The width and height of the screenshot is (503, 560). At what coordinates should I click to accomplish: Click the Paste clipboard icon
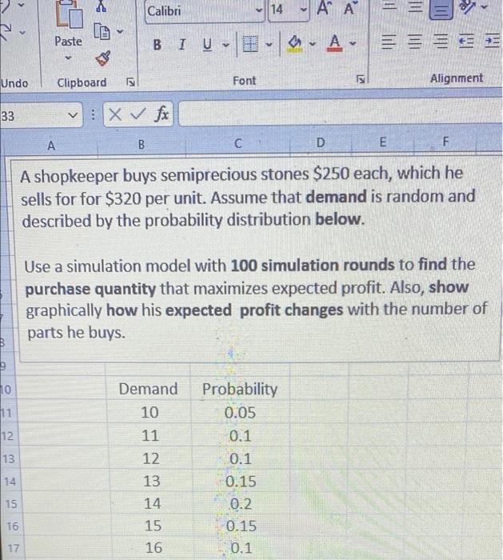[70, 14]
